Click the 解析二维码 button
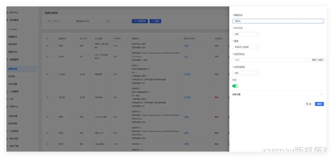 click(318, 60)
